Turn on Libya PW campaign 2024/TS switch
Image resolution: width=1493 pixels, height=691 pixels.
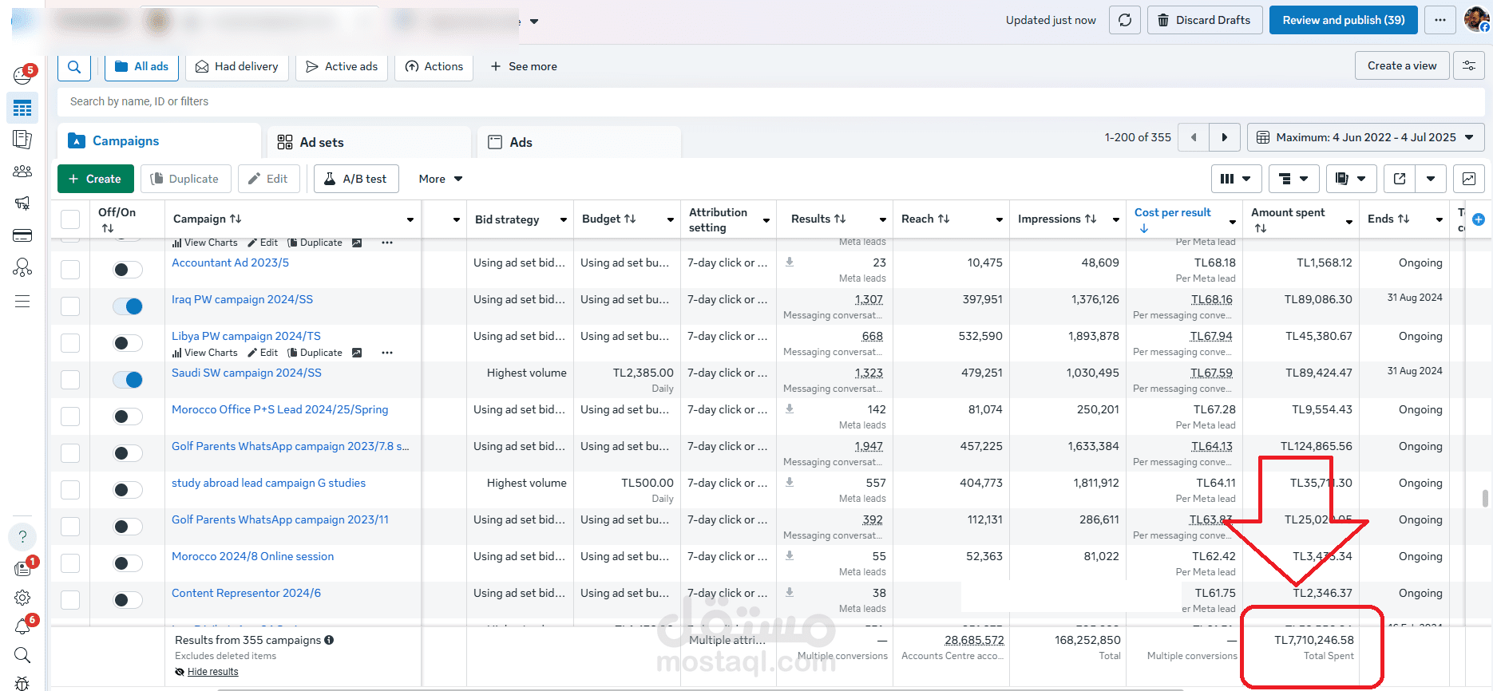[128, 343]
